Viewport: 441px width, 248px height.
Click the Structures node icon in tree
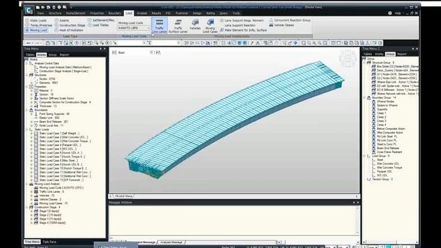32,75
